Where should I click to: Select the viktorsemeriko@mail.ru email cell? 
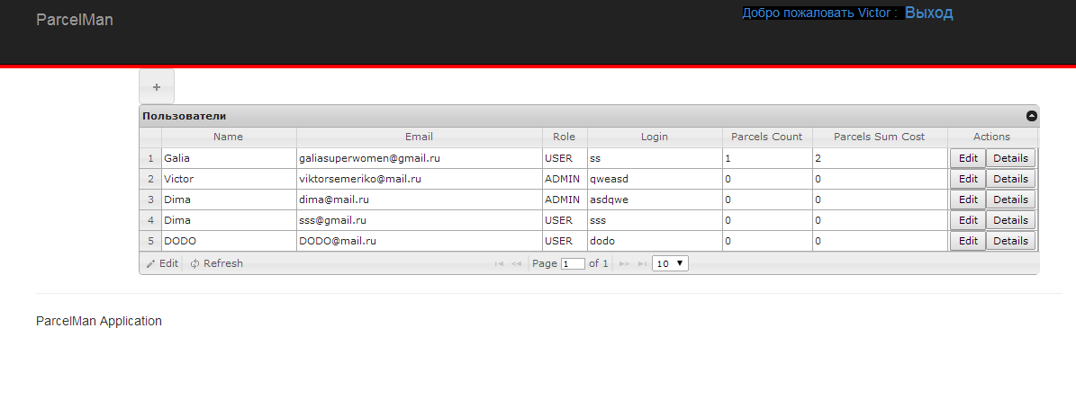tap(420, 179)
